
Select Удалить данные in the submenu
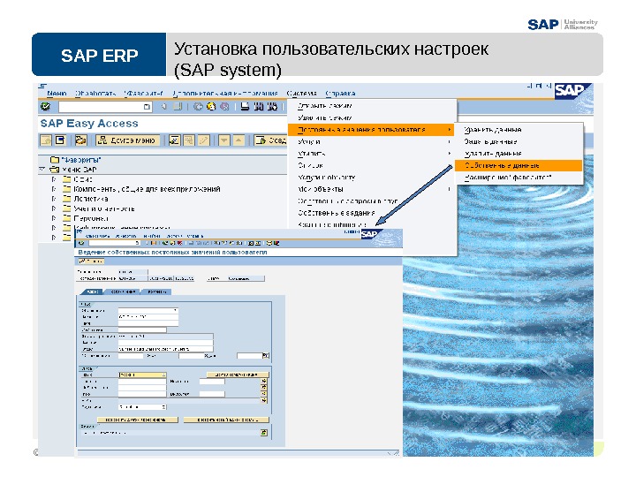[493, 154]
